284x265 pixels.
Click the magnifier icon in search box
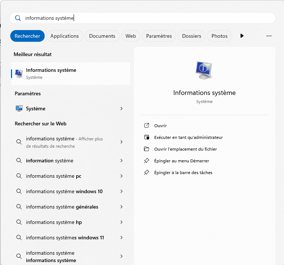[x=18, y=18]
